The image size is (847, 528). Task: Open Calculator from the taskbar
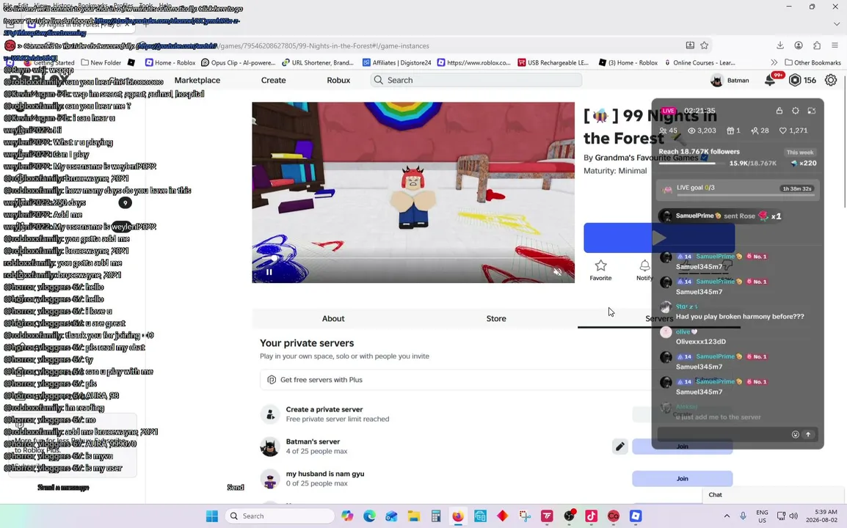point(436,516)
